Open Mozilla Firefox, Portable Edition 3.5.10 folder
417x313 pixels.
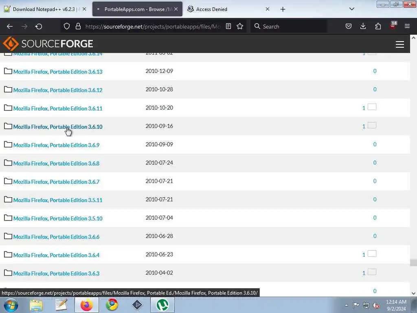pos(58,218)
